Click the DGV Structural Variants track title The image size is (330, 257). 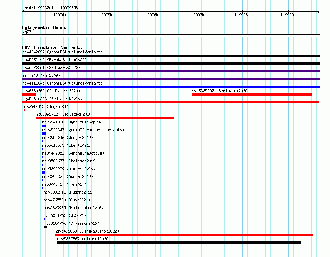52,47
